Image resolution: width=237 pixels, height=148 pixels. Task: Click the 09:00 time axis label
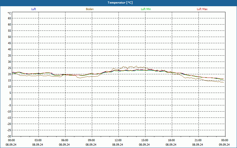click(x=92, y=140)
